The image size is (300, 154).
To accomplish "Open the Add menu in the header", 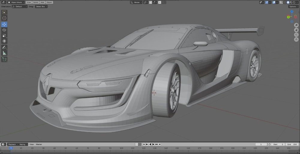I will click(x=42, y=2).
